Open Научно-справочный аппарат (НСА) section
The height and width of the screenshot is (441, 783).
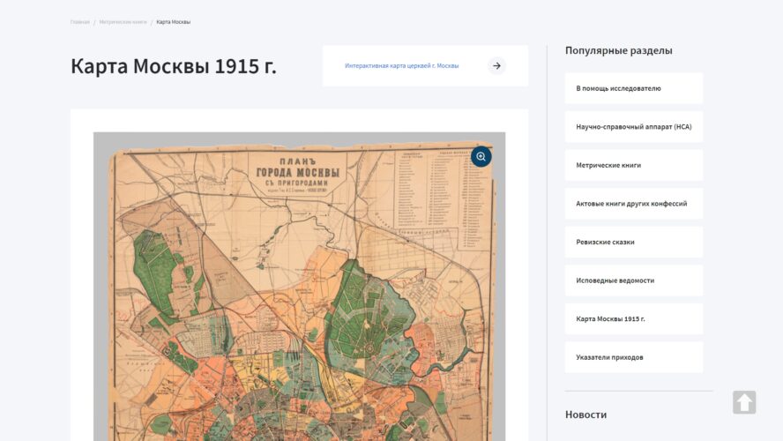(x=634, y=127)
